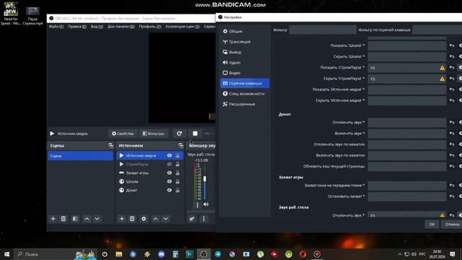The width and height of the screenshot is (462, 260).
Task: Click hotkey field for Захват окна на переднем плане
Action: pyautogui.click(x=406, y=186)
